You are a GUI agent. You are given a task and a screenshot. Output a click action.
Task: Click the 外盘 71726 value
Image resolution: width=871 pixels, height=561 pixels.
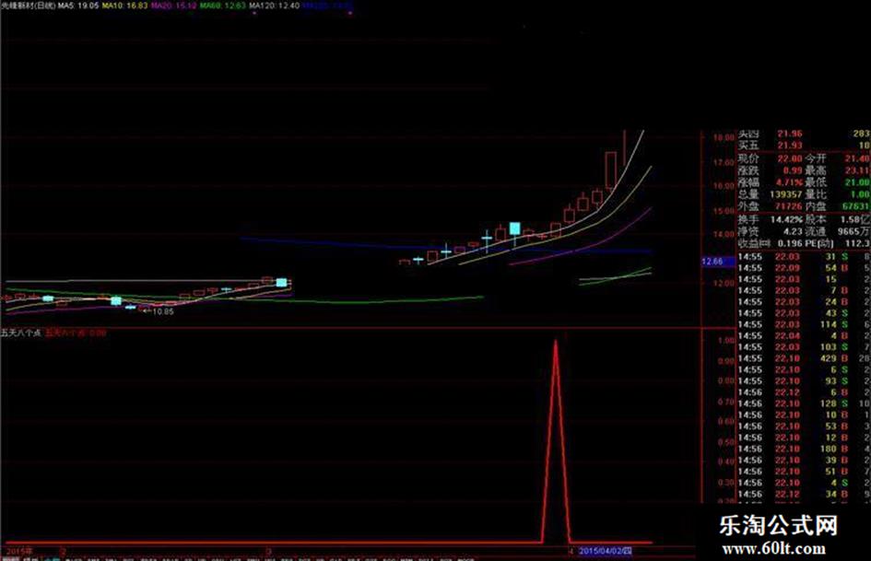coord(789,206)
